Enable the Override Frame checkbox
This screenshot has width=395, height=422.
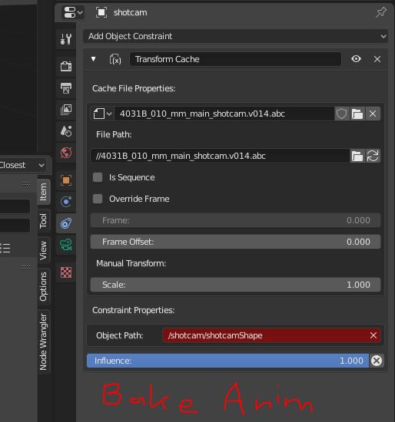tap(98, 199)
